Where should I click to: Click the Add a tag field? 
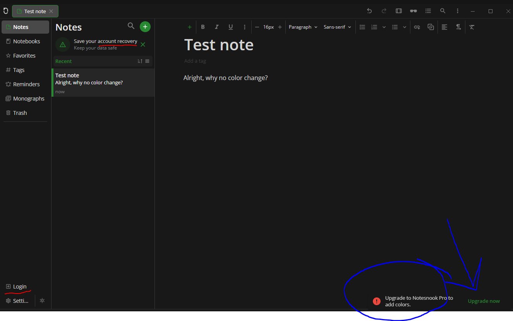195,61
